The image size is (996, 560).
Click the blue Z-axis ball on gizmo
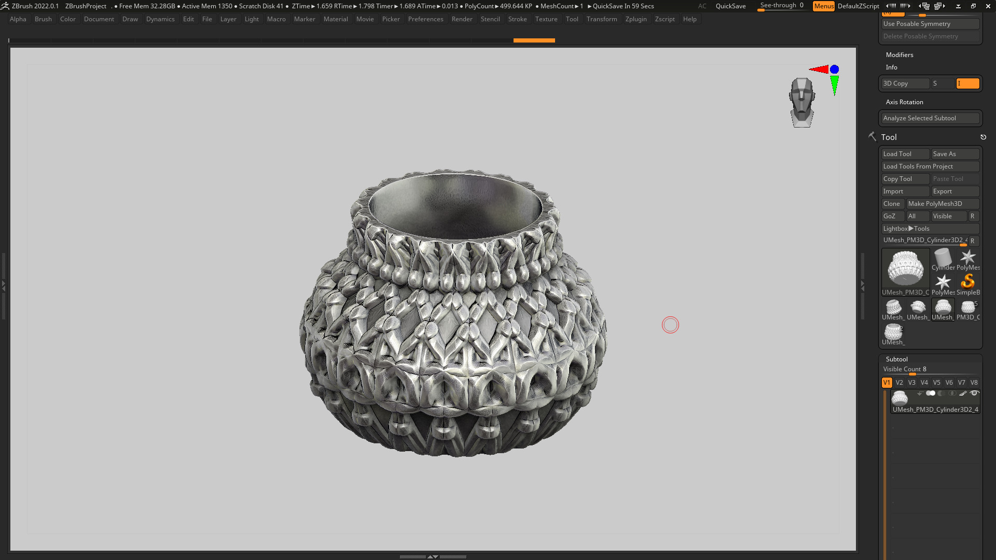834,69
